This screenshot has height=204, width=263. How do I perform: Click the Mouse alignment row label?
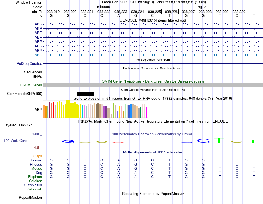pyautogui.click(x=37, y=169)
